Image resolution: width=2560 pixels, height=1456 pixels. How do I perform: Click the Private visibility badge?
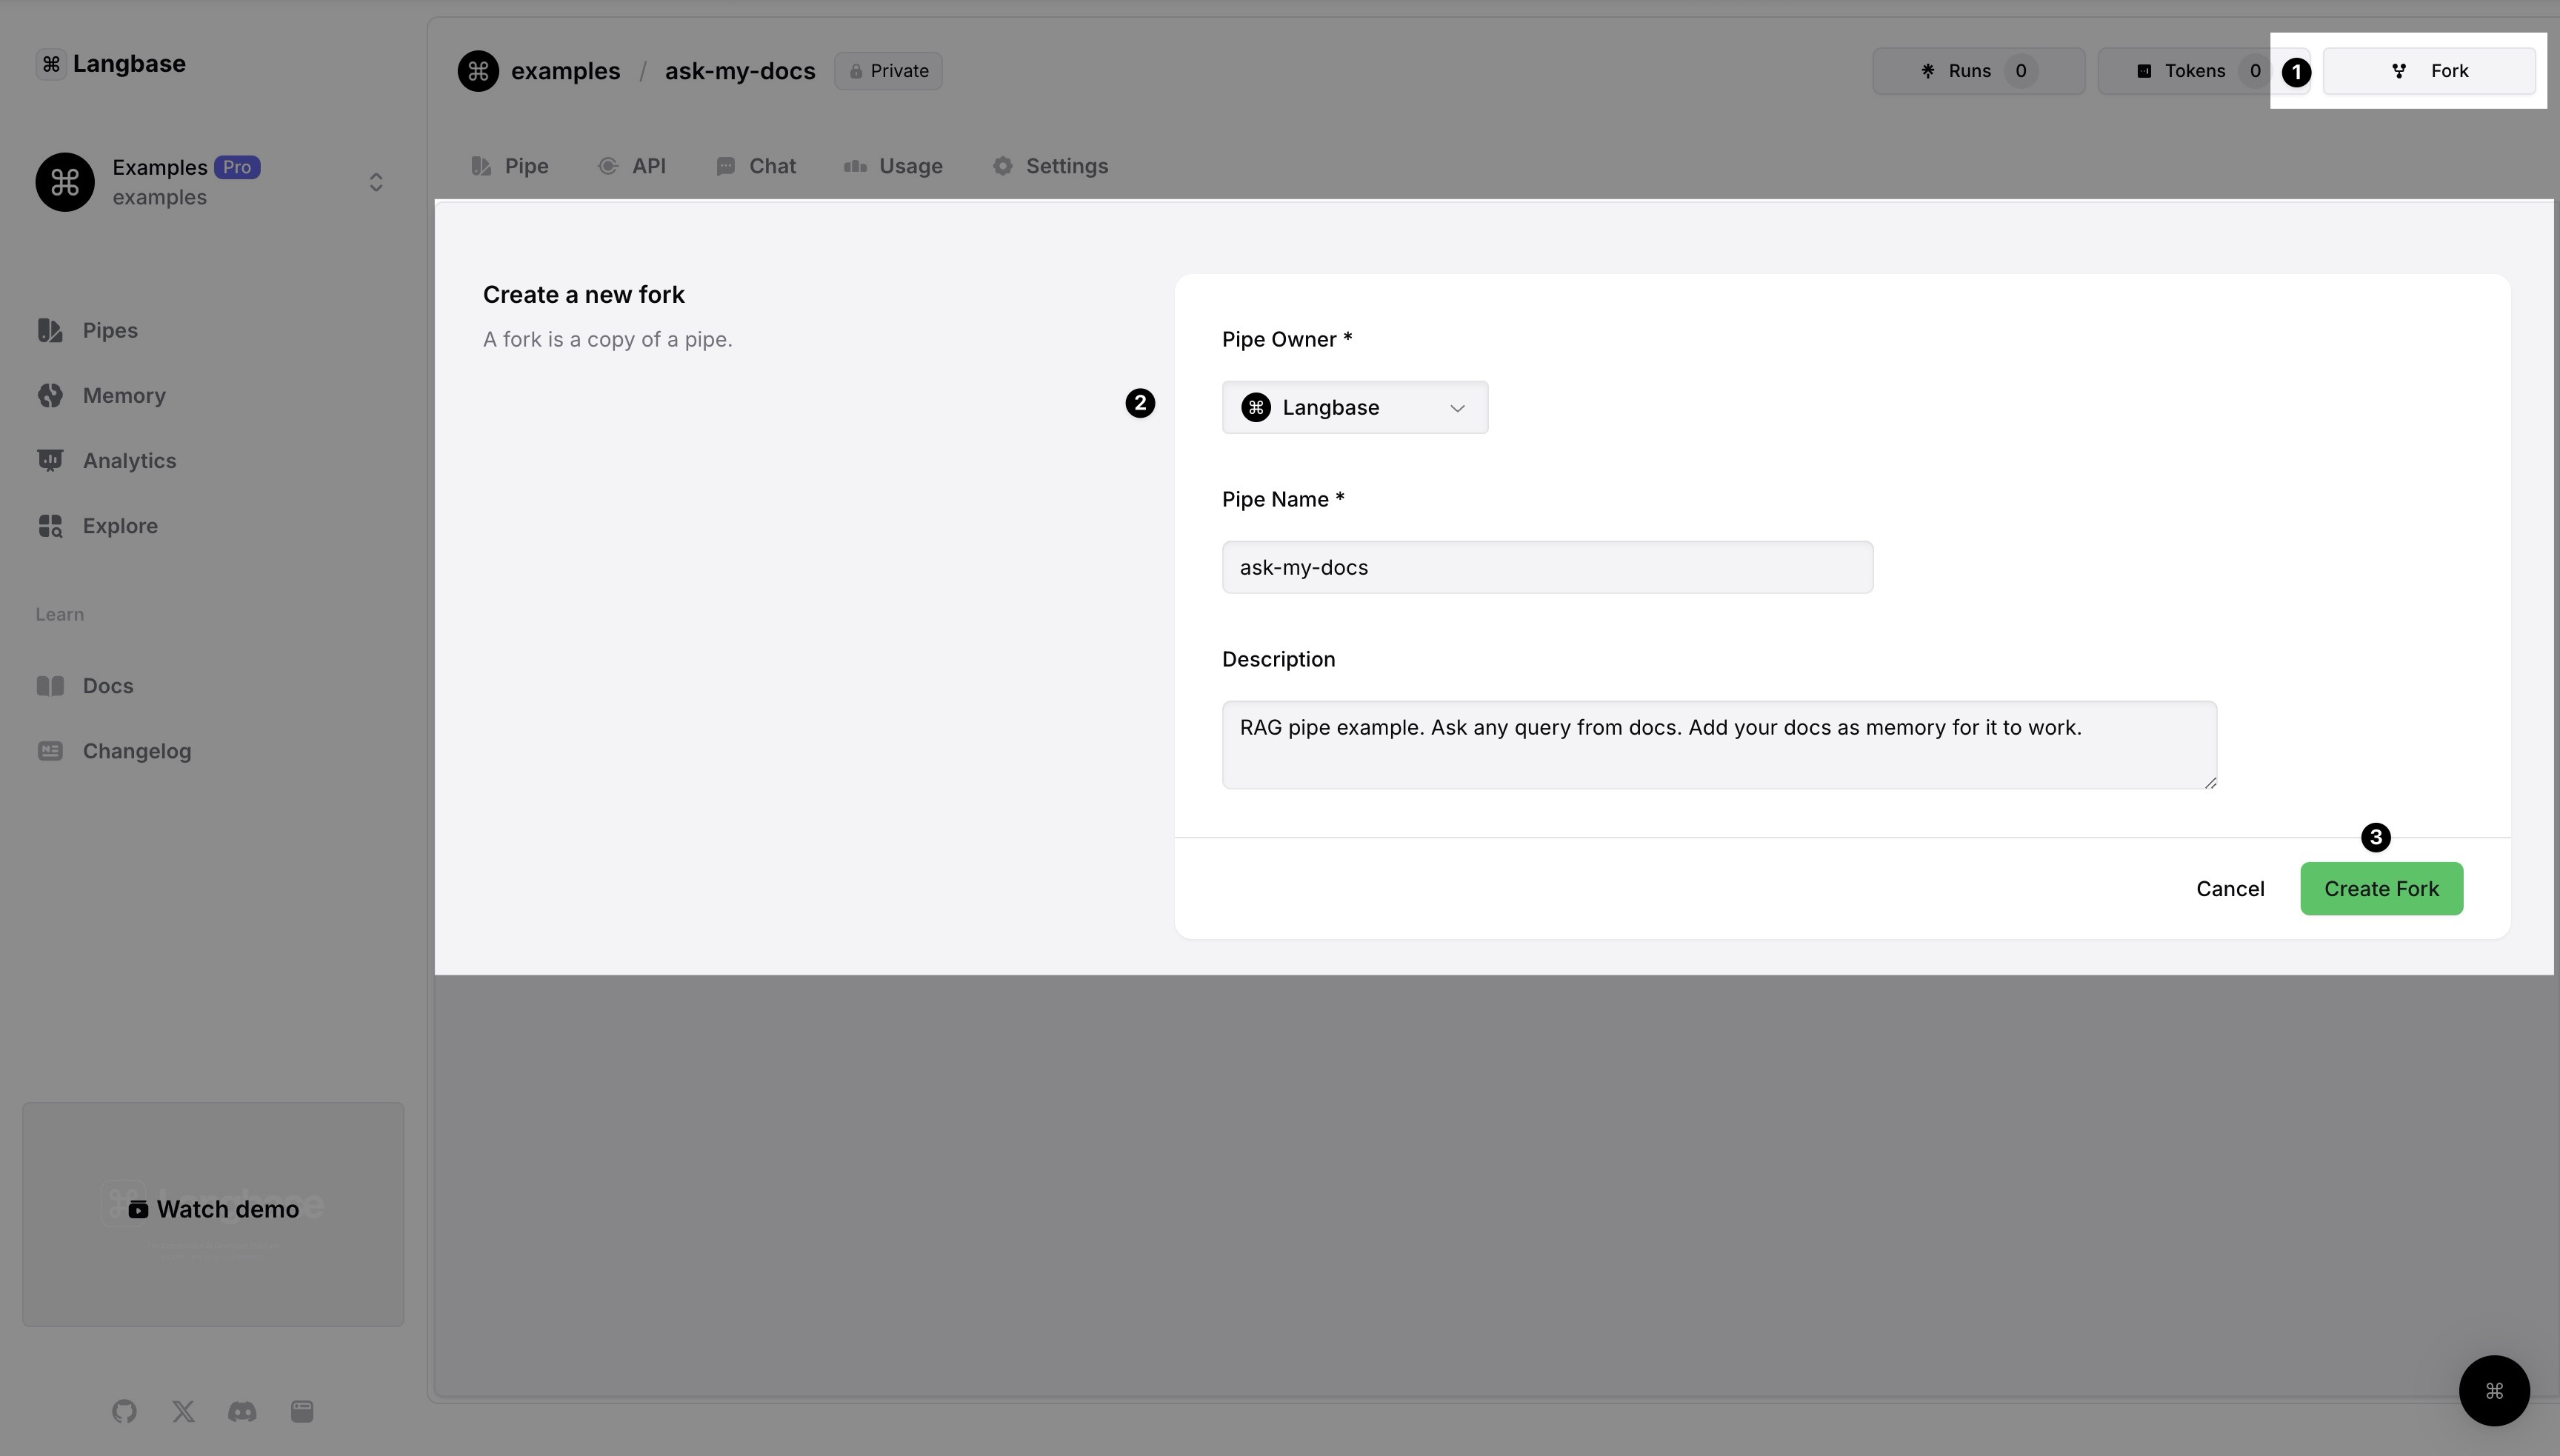[x=888, y=71]
